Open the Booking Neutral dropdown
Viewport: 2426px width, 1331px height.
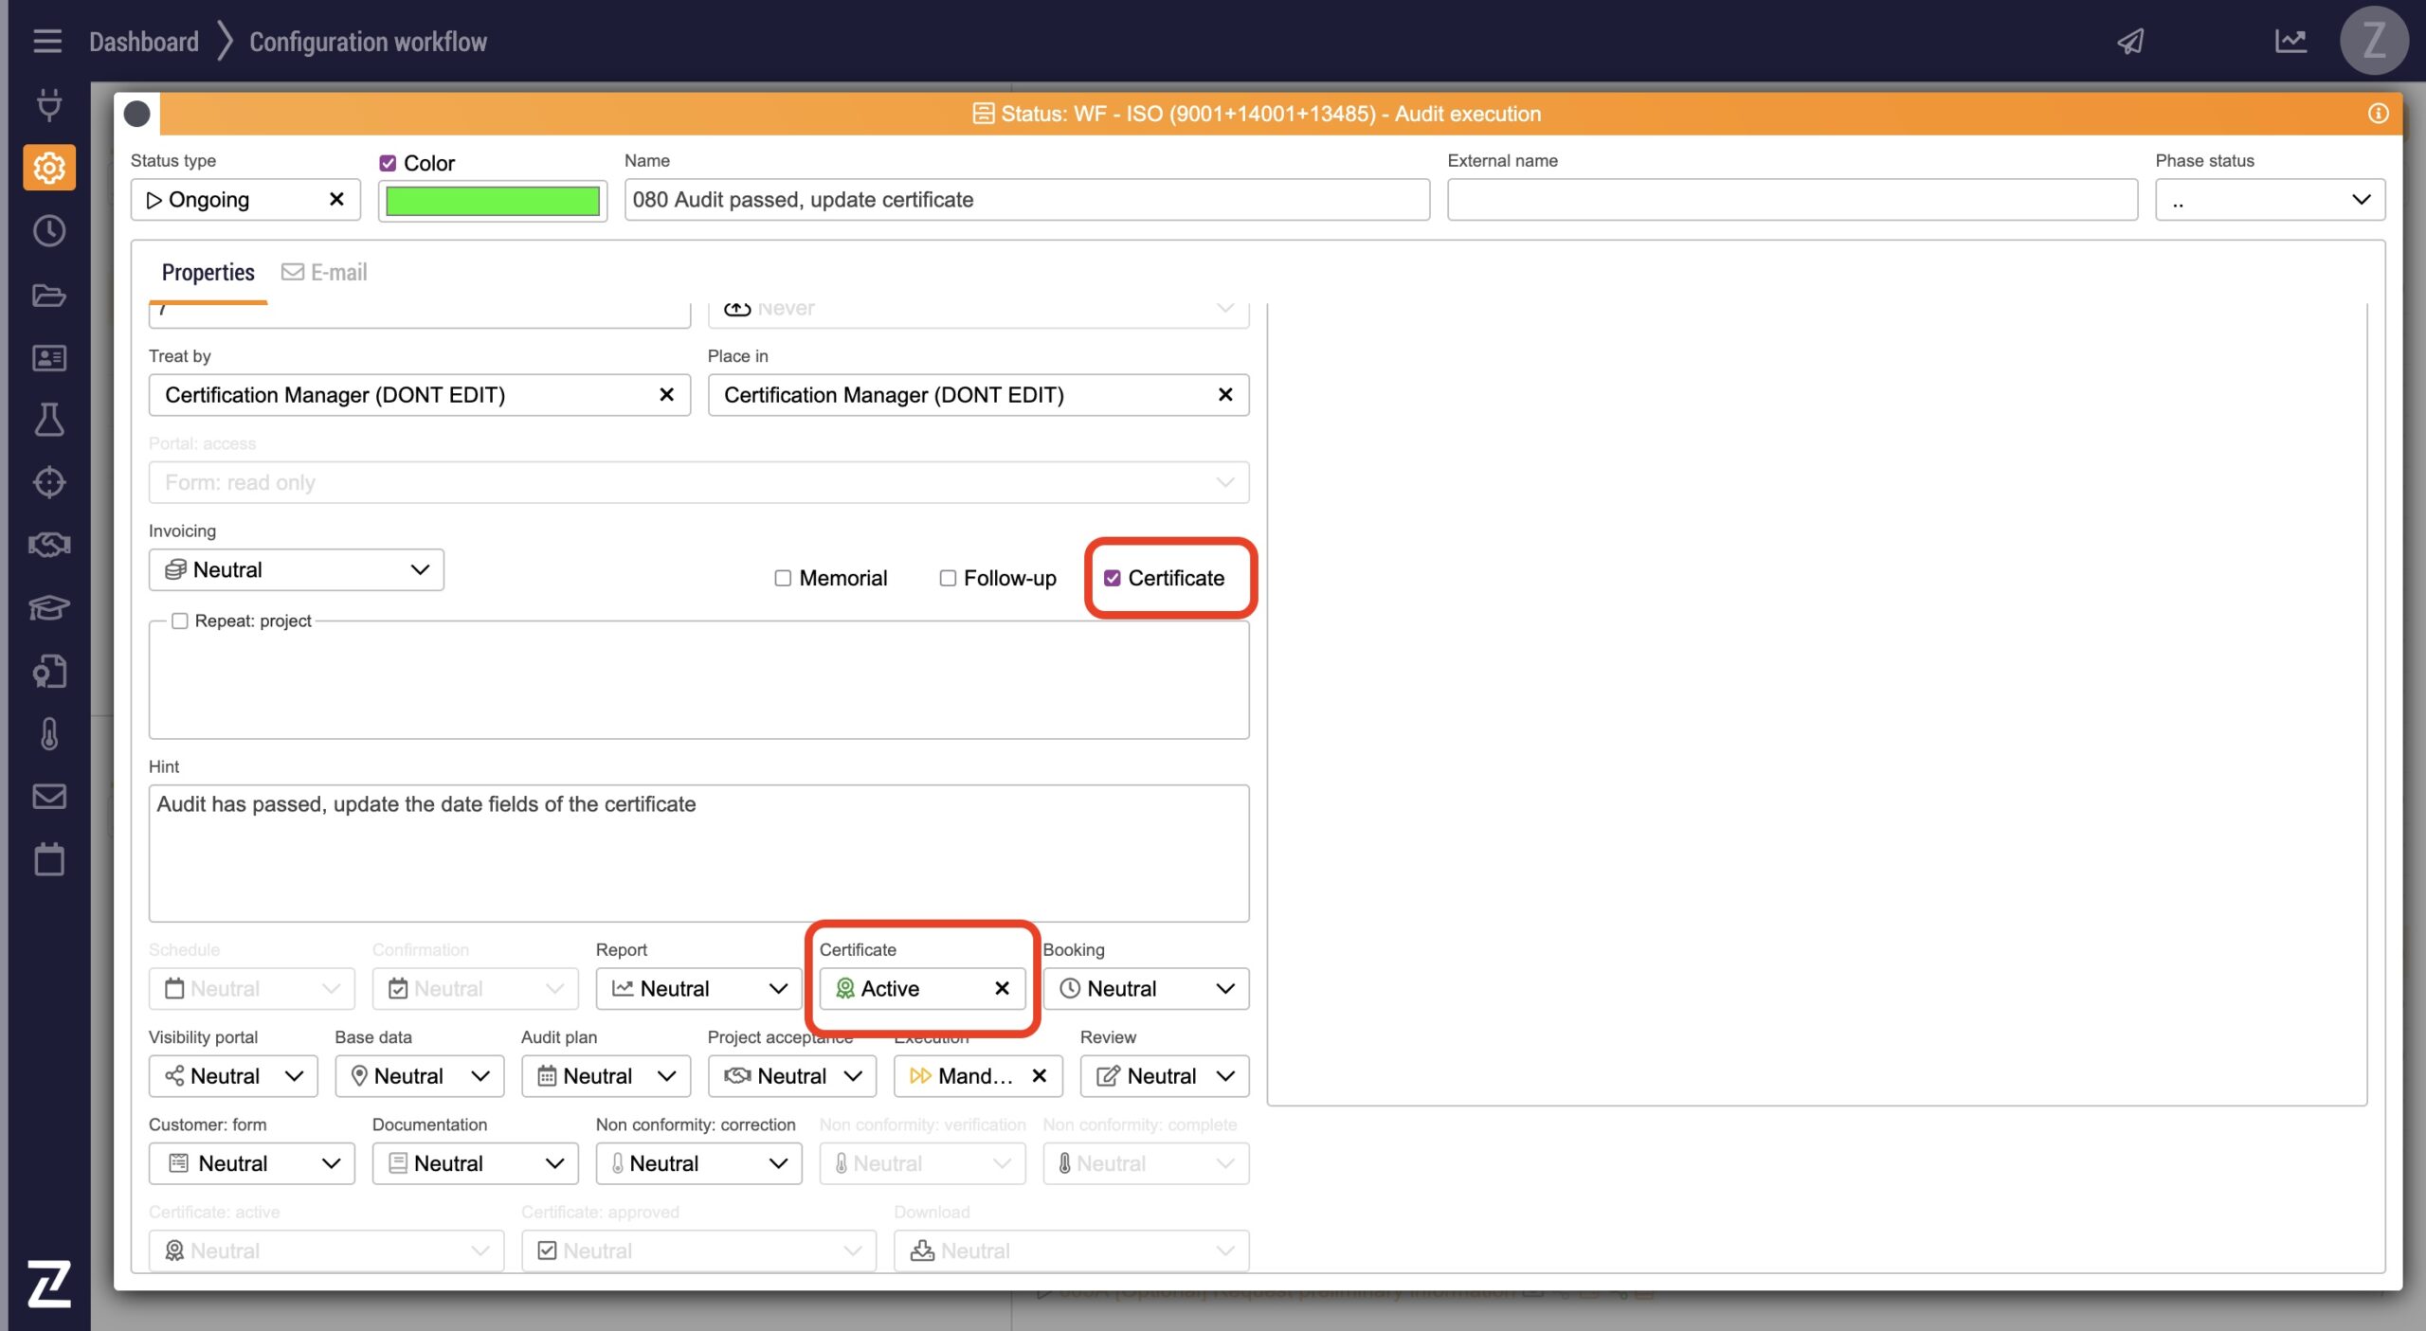coord(1145,988)
